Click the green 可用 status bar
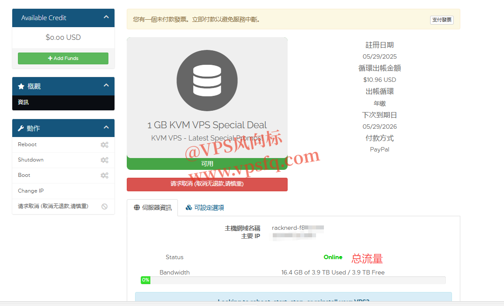This screenshot has width=504, height=306. tap(207, 164)
